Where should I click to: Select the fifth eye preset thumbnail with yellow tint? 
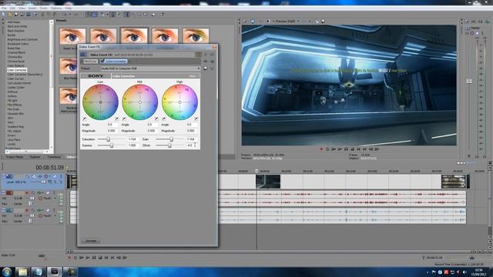coord(196,36)
